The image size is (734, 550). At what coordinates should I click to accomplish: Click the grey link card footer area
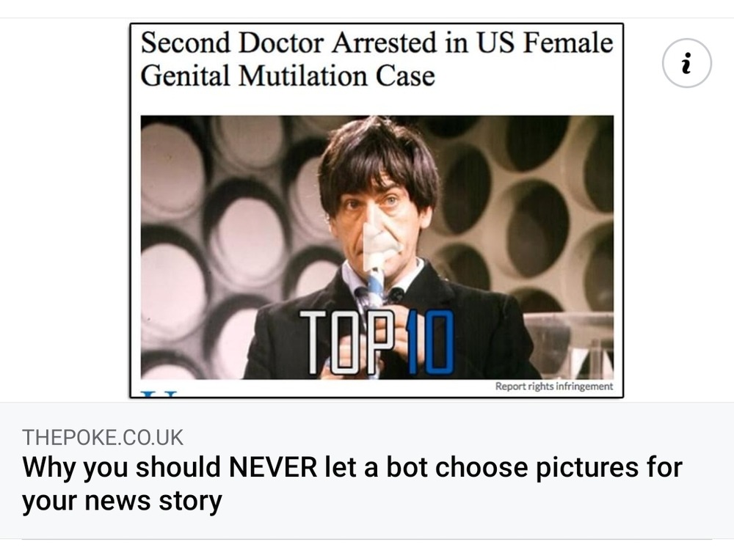[x=367, y=471]
